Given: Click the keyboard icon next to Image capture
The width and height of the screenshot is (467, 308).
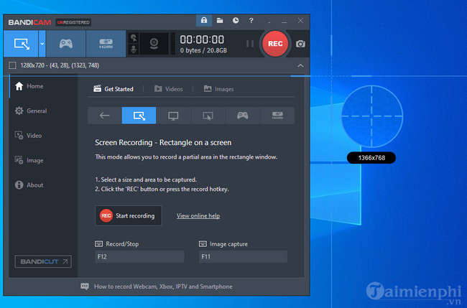Looking at the screenshot, I should pyautogui.click(x=203, y=244).
